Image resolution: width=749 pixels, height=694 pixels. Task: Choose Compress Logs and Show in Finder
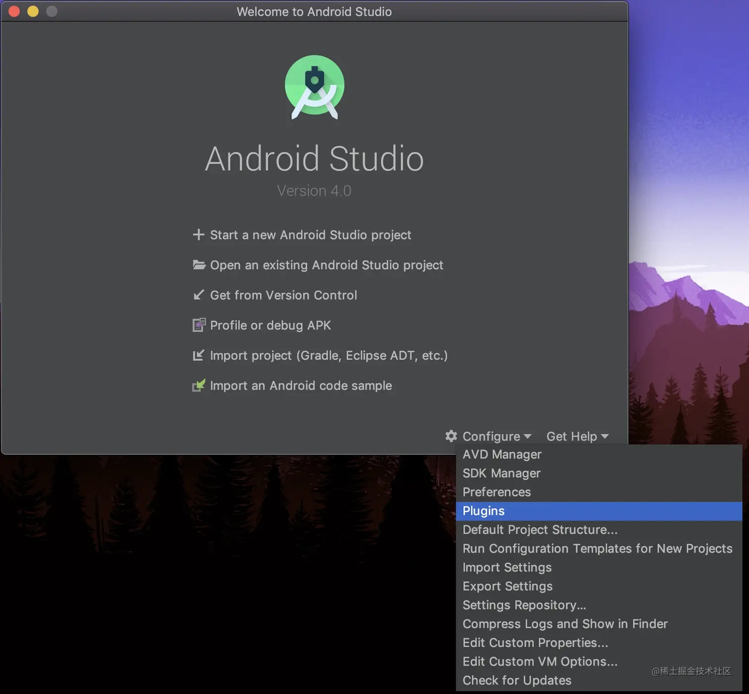(x=599, y=624)
